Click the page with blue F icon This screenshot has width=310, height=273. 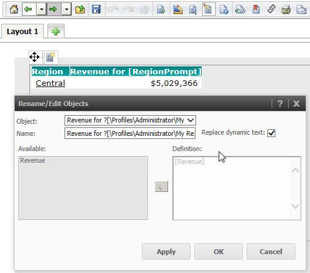tap(224, 9)
